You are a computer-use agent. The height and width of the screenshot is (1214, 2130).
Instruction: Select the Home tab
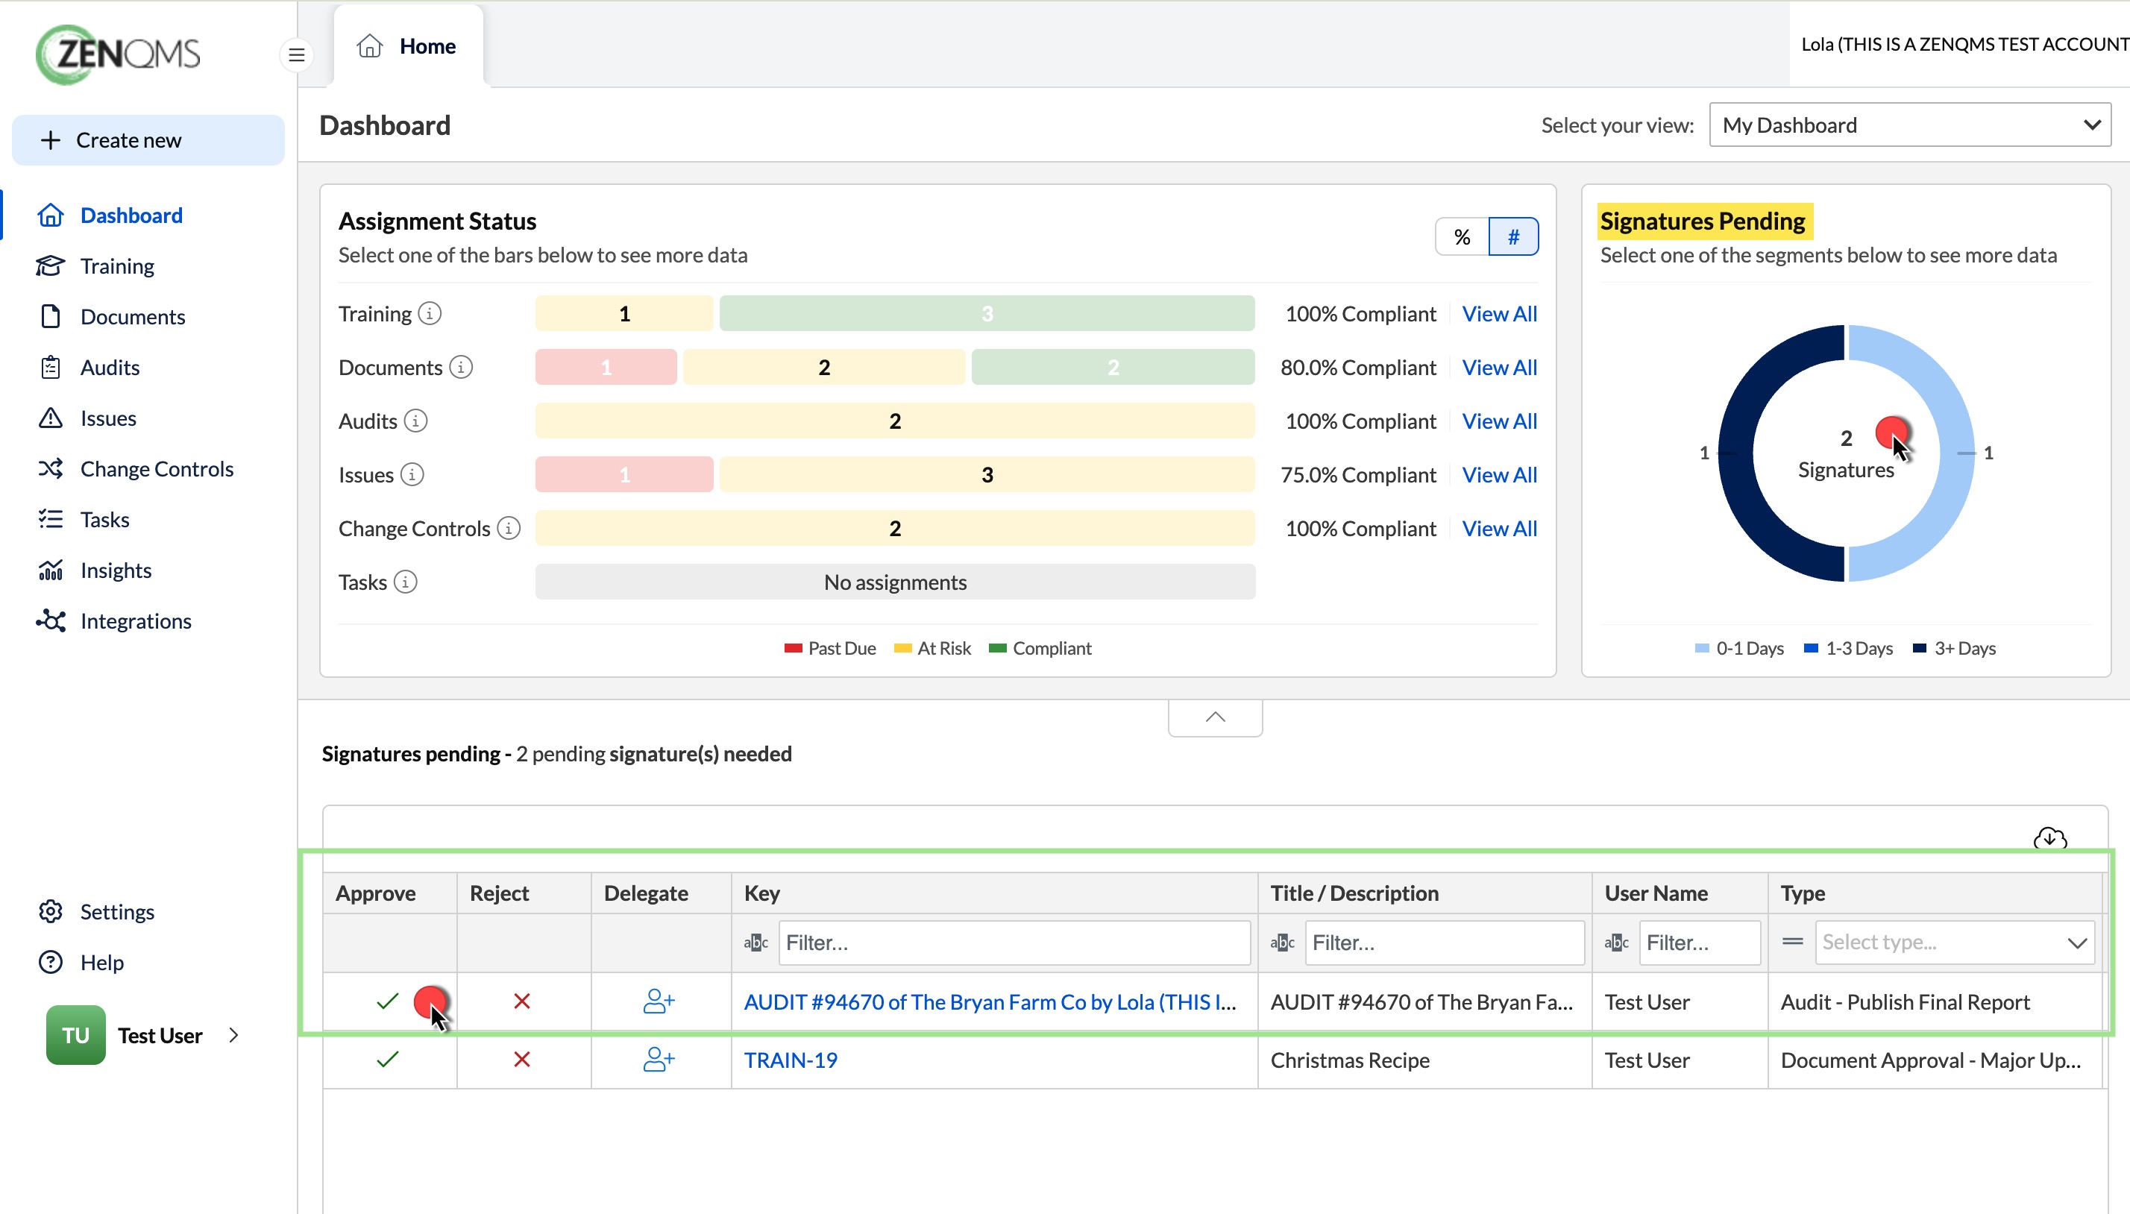[x=408, y=45]
